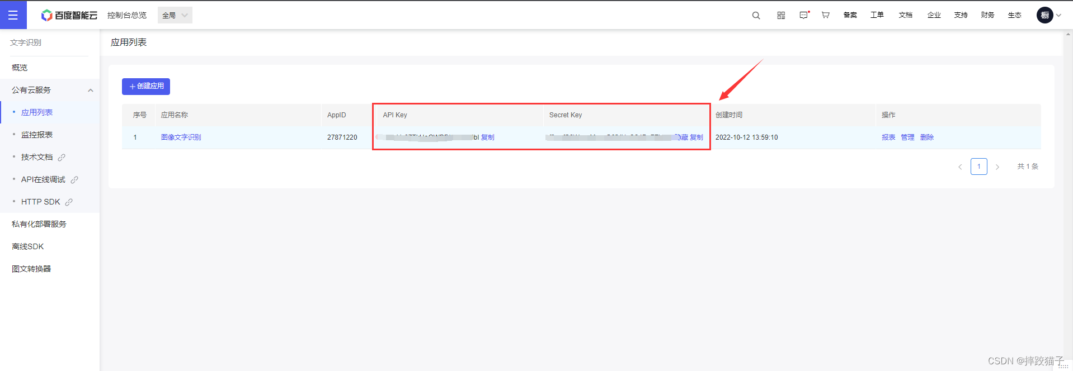Open the 支持 menu

(961, 15)
